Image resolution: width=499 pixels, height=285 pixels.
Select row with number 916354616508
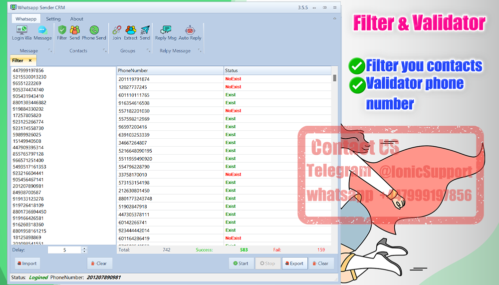(224, 103)
